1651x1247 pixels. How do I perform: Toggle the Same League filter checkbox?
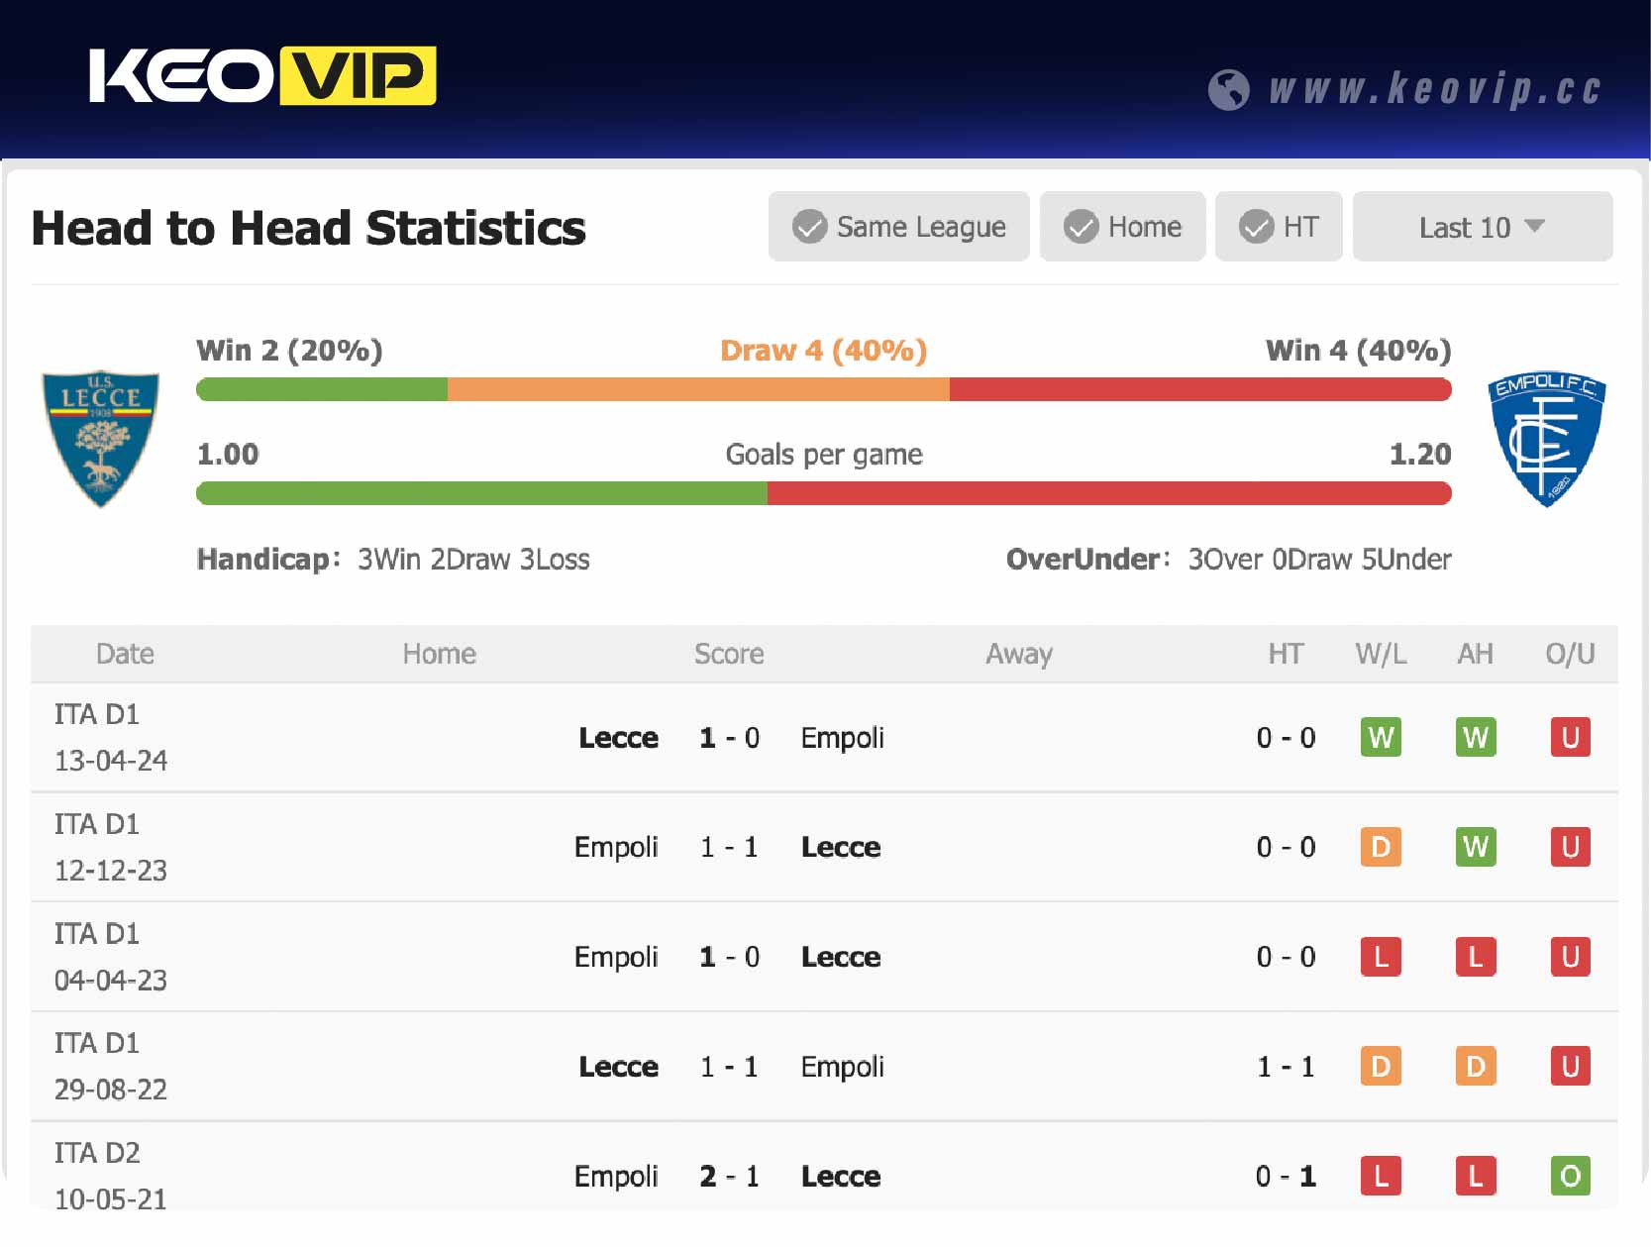[809, 227]
